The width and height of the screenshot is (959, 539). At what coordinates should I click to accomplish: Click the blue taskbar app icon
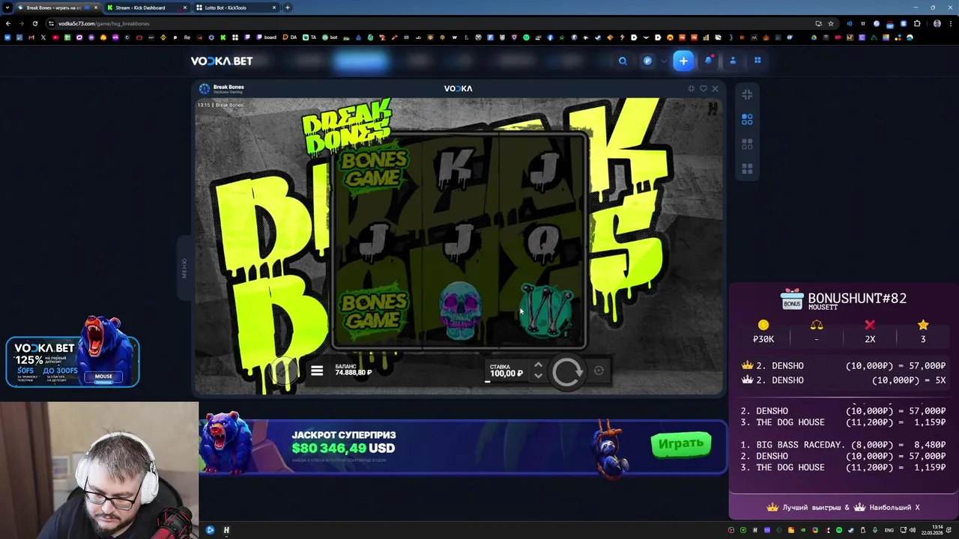click(210, 530)
